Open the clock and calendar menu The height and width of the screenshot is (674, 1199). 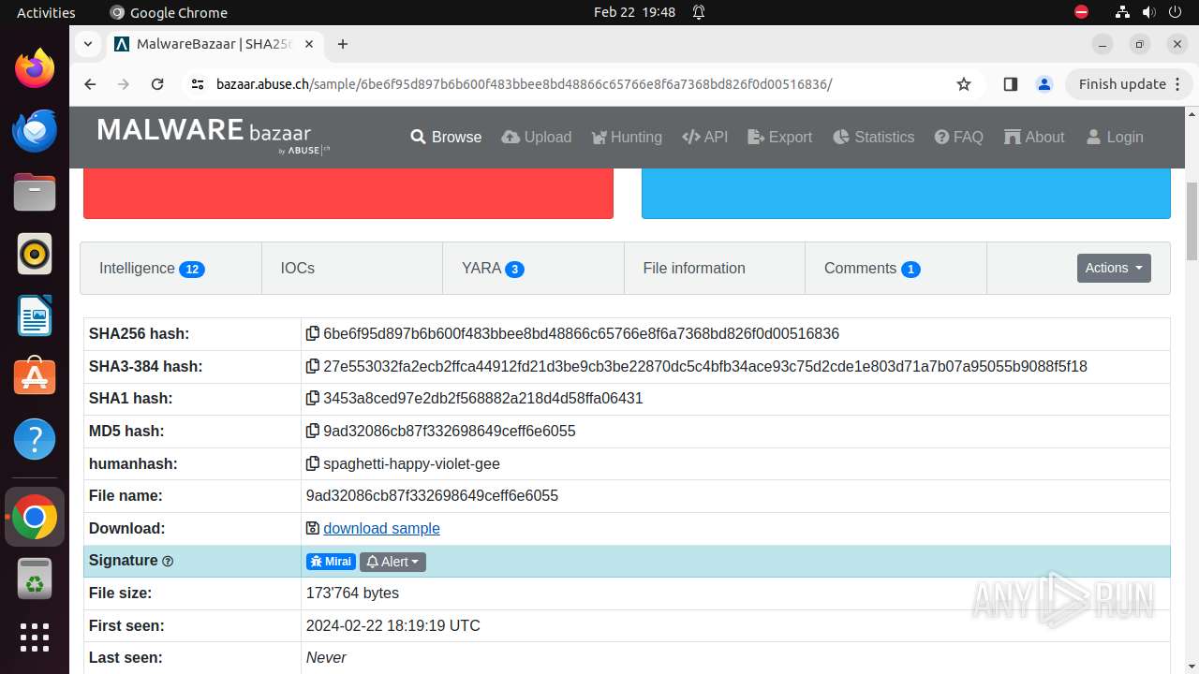click(x=634, y=12)
